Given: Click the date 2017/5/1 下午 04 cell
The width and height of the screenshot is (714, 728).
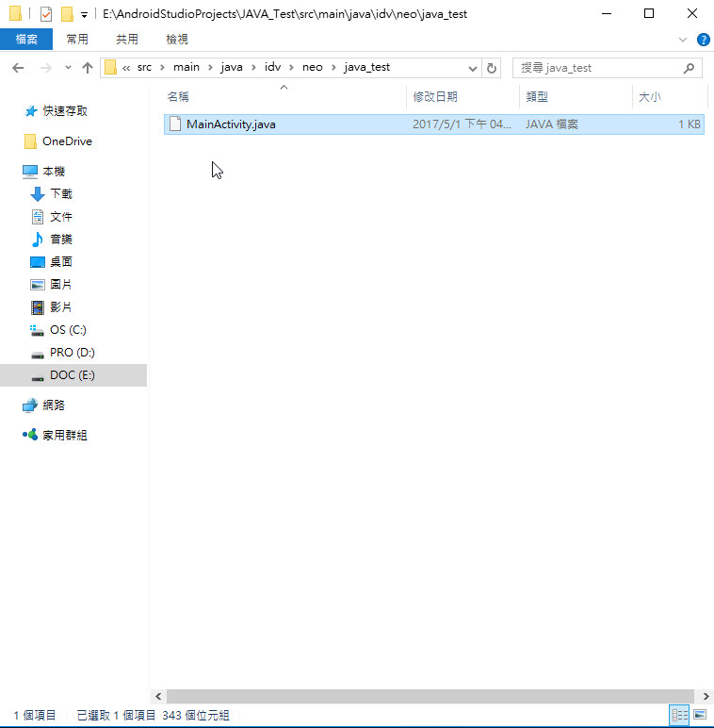Looking at the screenshot, I should [x=462, y=124].
